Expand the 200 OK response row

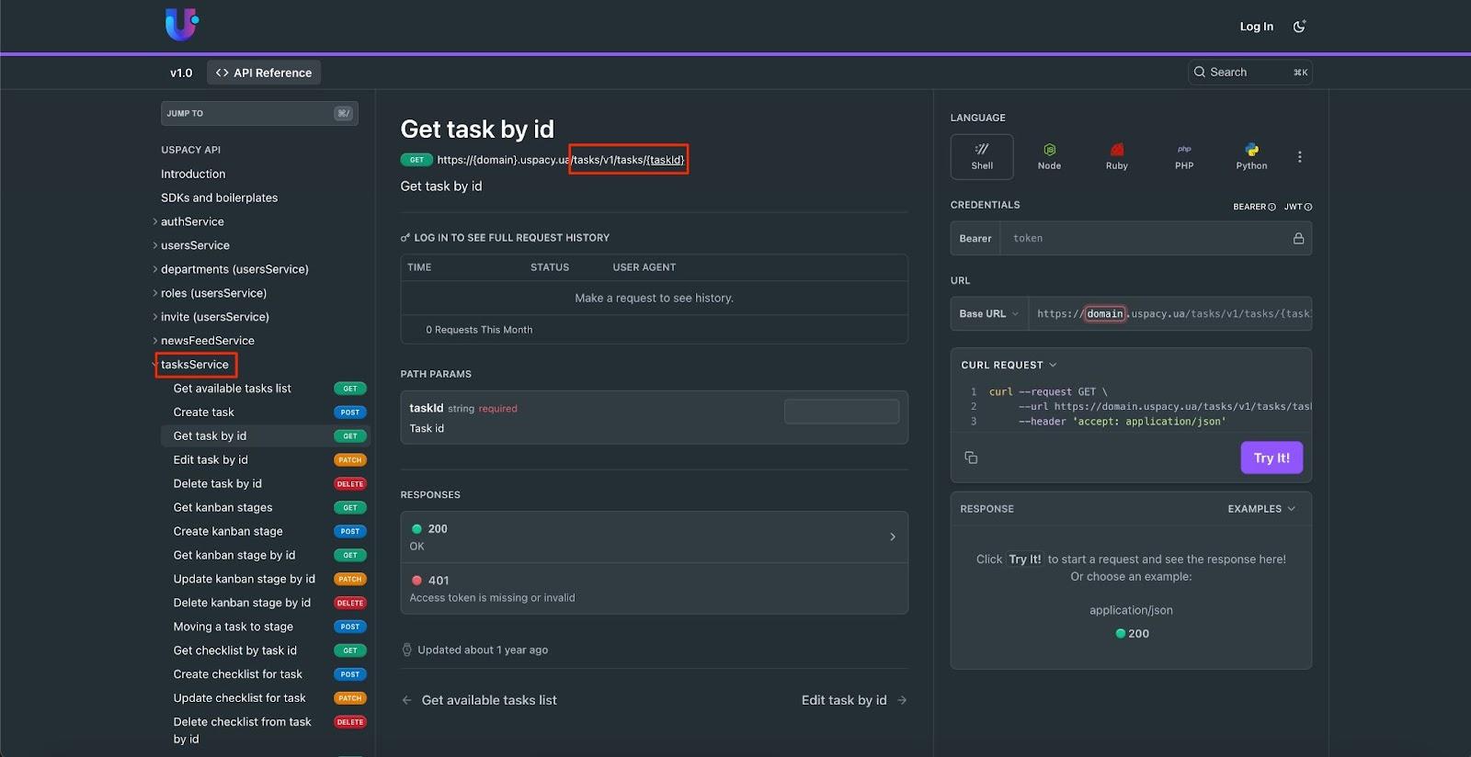654,537
